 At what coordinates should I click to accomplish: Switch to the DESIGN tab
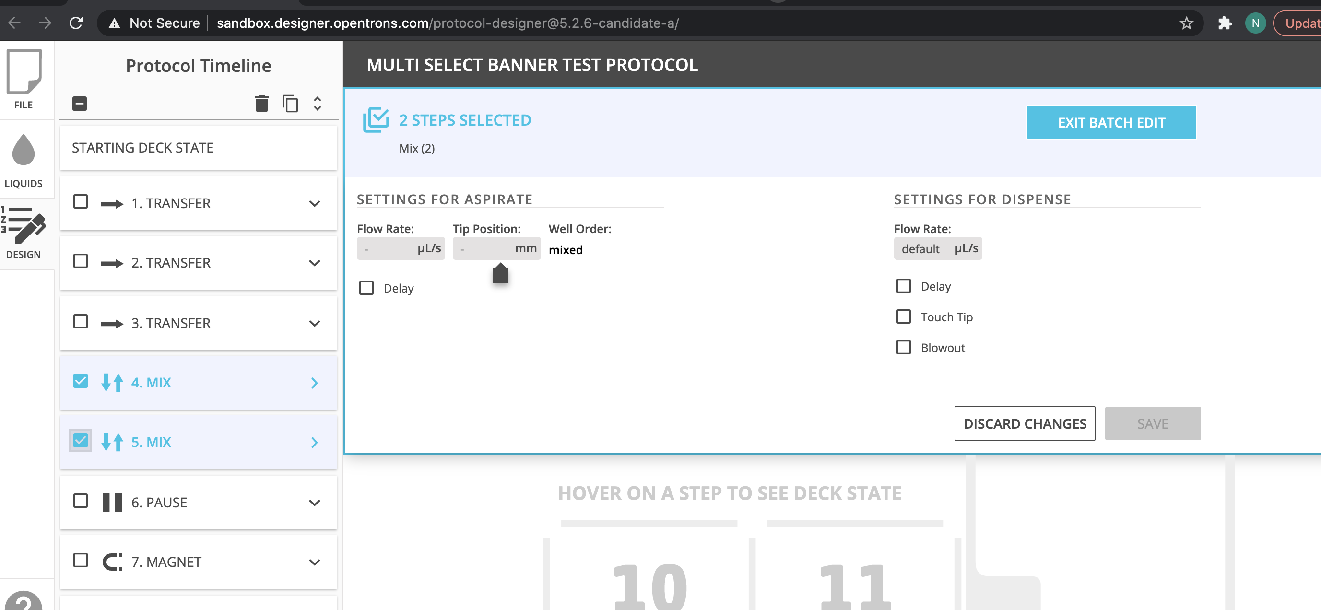click(24, 233)
